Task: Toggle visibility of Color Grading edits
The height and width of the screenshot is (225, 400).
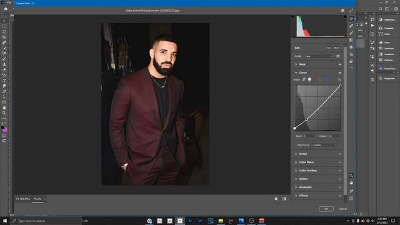Action: (x=340, y=171)
